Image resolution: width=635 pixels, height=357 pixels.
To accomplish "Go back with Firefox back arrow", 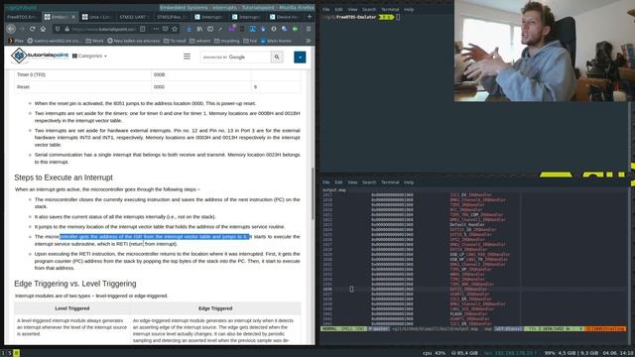I will click(x=11, y=29).
